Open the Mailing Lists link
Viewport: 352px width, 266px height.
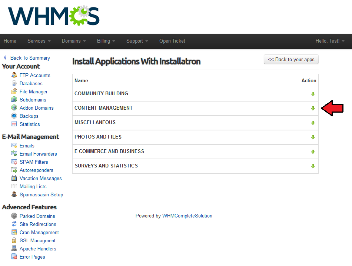click(x=33, y=186)
